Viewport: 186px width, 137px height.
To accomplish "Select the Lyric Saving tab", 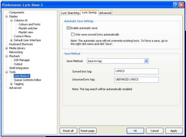I will [89, 13].
